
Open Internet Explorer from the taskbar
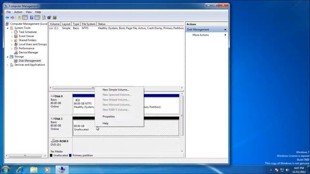20,170
